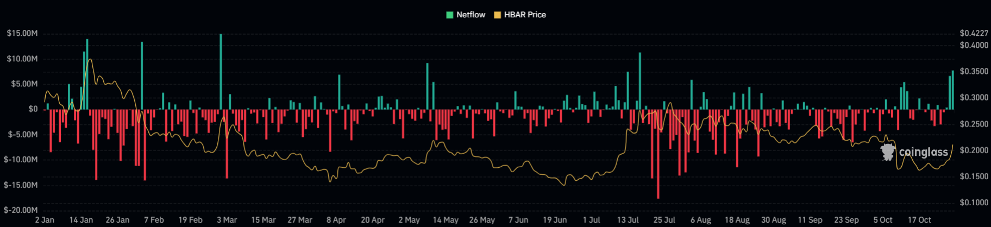991x227 pixels.
Task: Click the $0 baseline axis label
Action: tap(33, 109)
